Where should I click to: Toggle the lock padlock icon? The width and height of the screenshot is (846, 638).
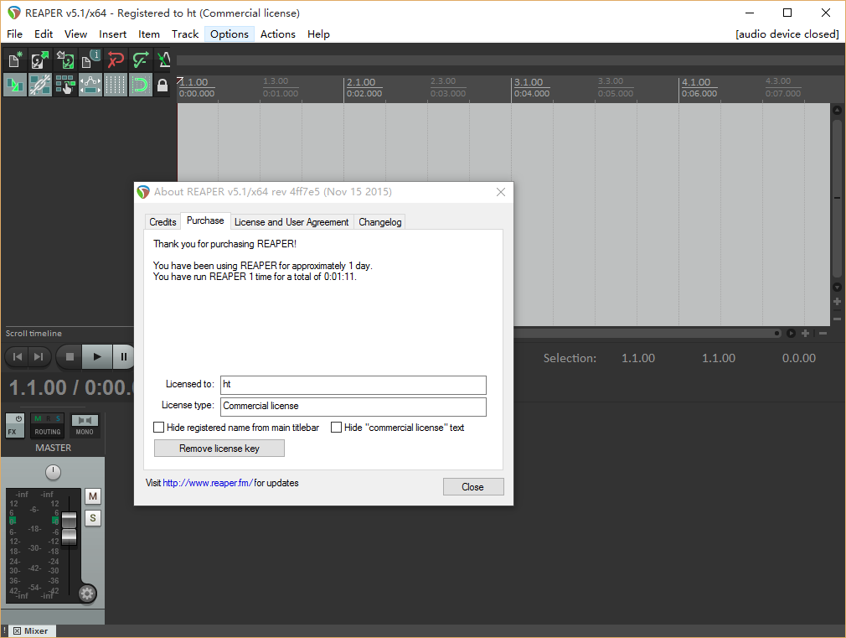[x=162, y=85]
